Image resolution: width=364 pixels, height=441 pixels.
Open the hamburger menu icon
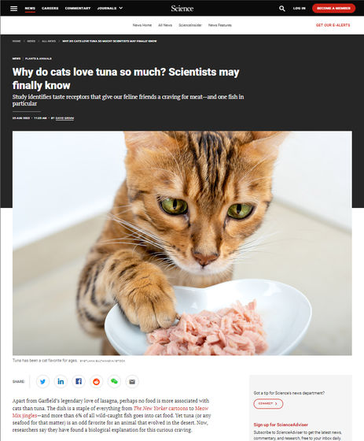point(14,9)
